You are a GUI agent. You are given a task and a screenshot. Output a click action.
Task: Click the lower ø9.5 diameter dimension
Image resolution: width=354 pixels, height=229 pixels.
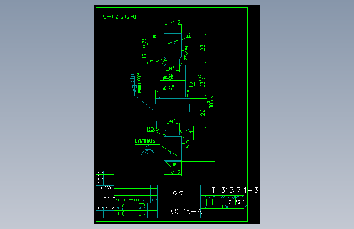point(172,122)
